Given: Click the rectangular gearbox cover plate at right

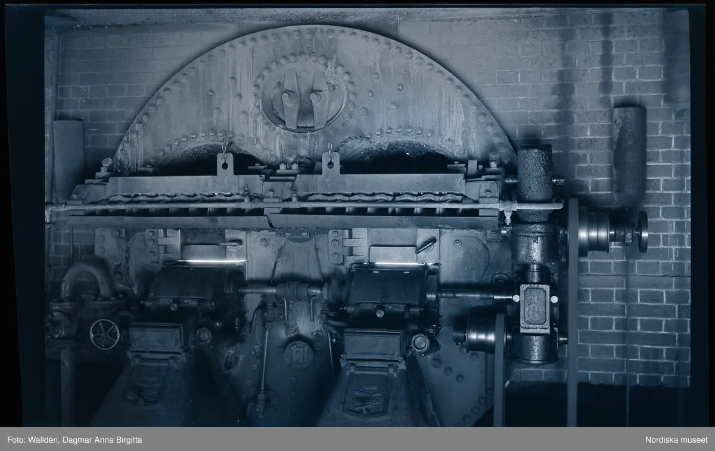Looking at the screenshot, I should pos(534,307).
